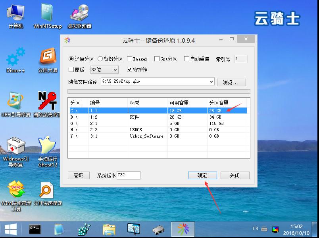The image size is (319, 238).
Task: Expand the image file path dropdown
Action: pyautogui.click(x=212, y=82)
